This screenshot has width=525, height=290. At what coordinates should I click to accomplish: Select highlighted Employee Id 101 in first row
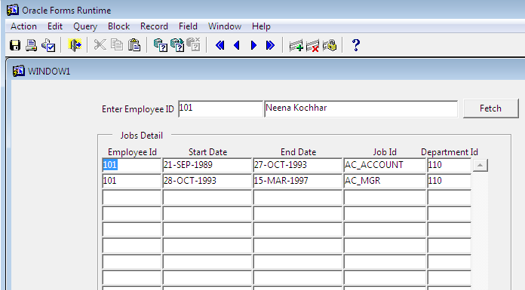click(x=131, y=165)
